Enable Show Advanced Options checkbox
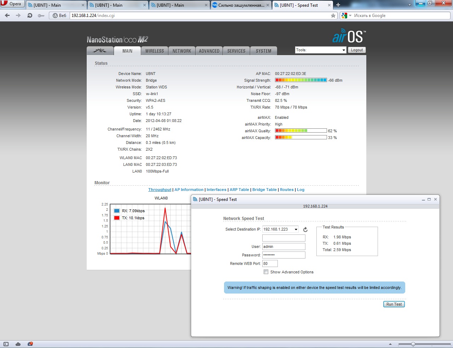 click(266, 272)
